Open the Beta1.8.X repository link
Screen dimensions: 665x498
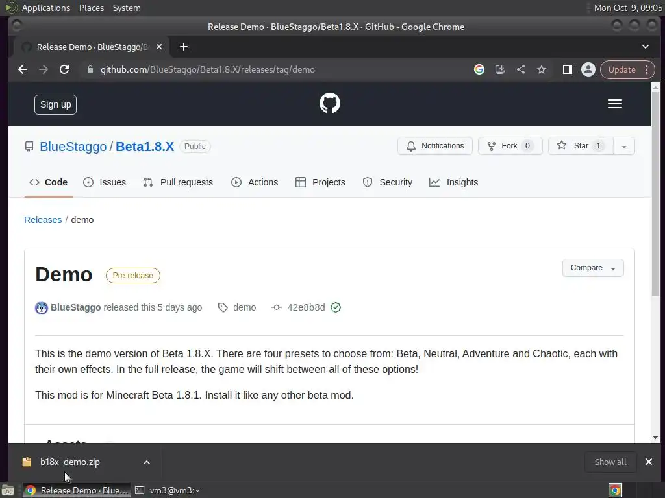pos(145,147)
